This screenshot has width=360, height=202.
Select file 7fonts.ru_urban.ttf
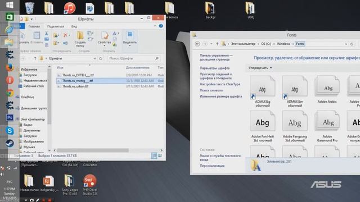pos(76,86)
